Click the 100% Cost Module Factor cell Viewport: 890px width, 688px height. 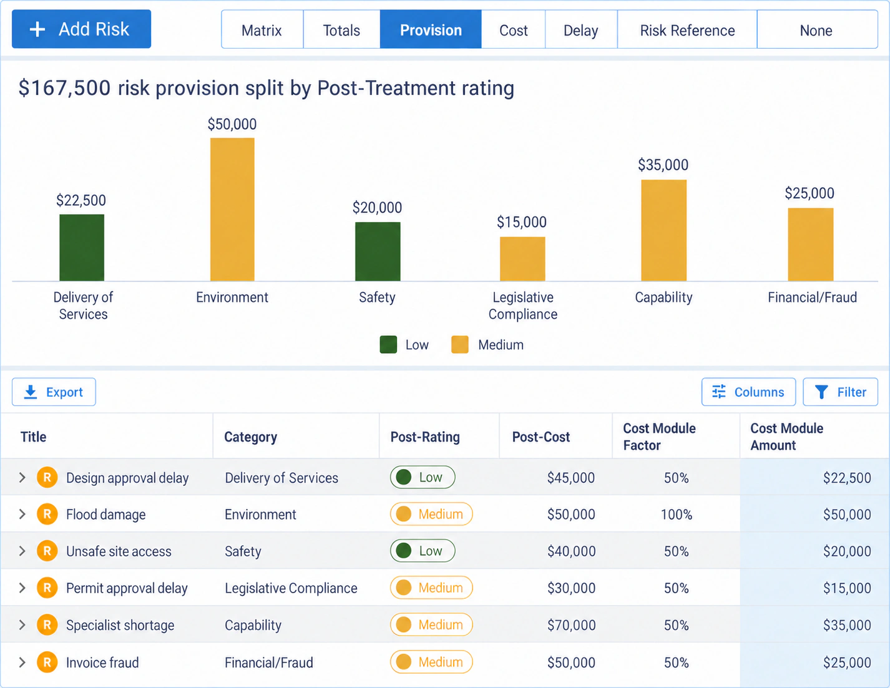point(677,515)
